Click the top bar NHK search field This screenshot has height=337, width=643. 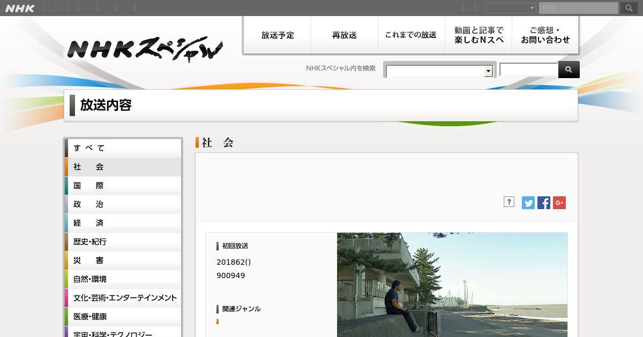pyautogui.click(x=579, y=8)
